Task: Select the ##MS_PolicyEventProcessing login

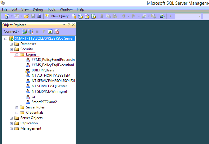Action: pos(53,60)
